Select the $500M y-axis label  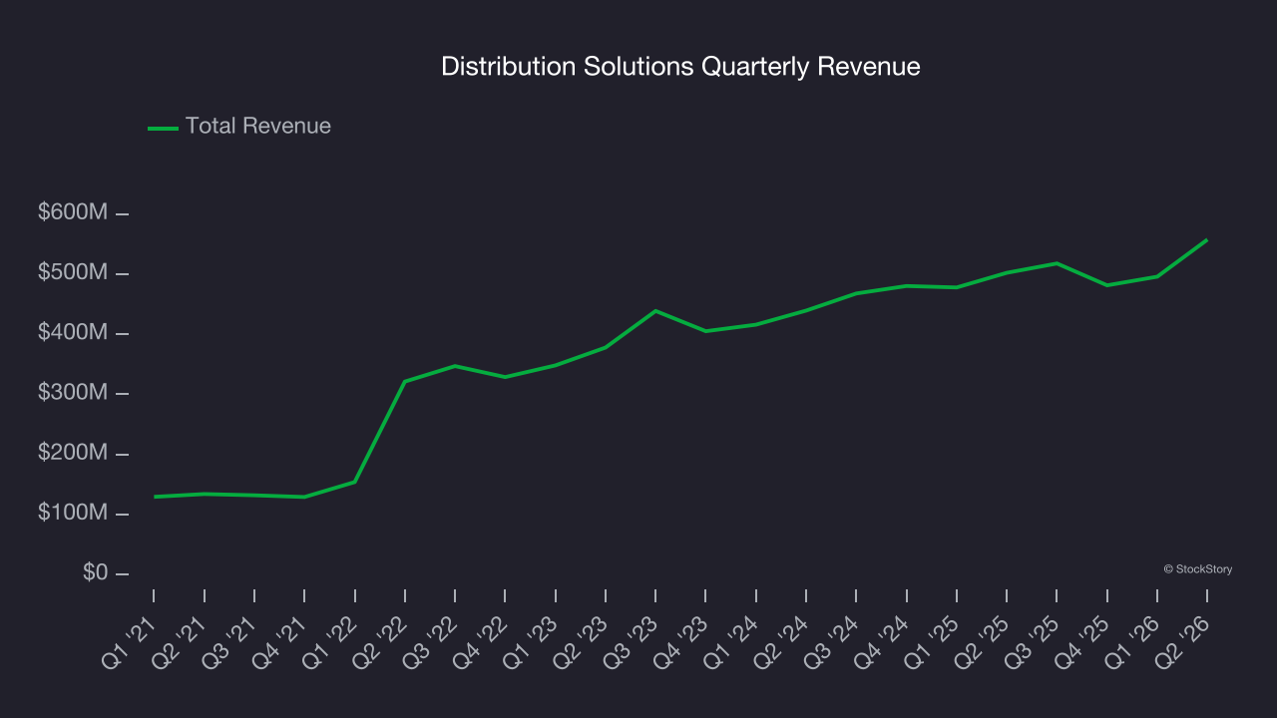pos(73,272)
